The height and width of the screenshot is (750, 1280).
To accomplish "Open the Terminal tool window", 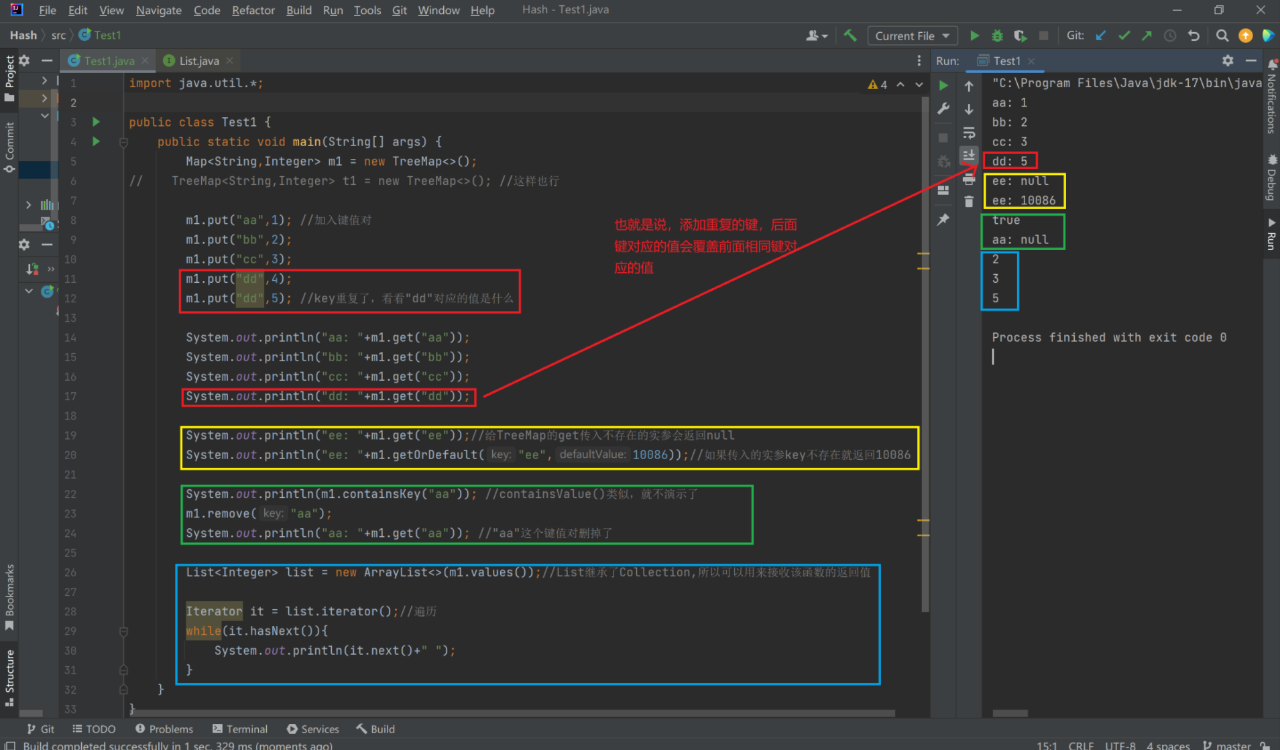I will (x=239, y=729).
